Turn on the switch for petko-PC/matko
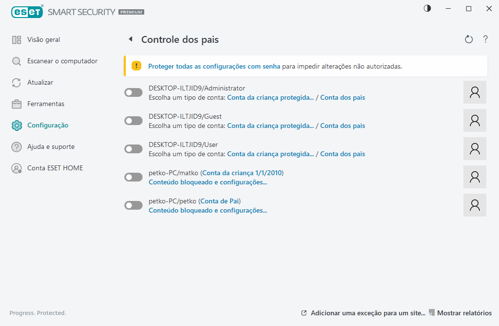Screen dimensions: 499x326 [x=134, y=177]
